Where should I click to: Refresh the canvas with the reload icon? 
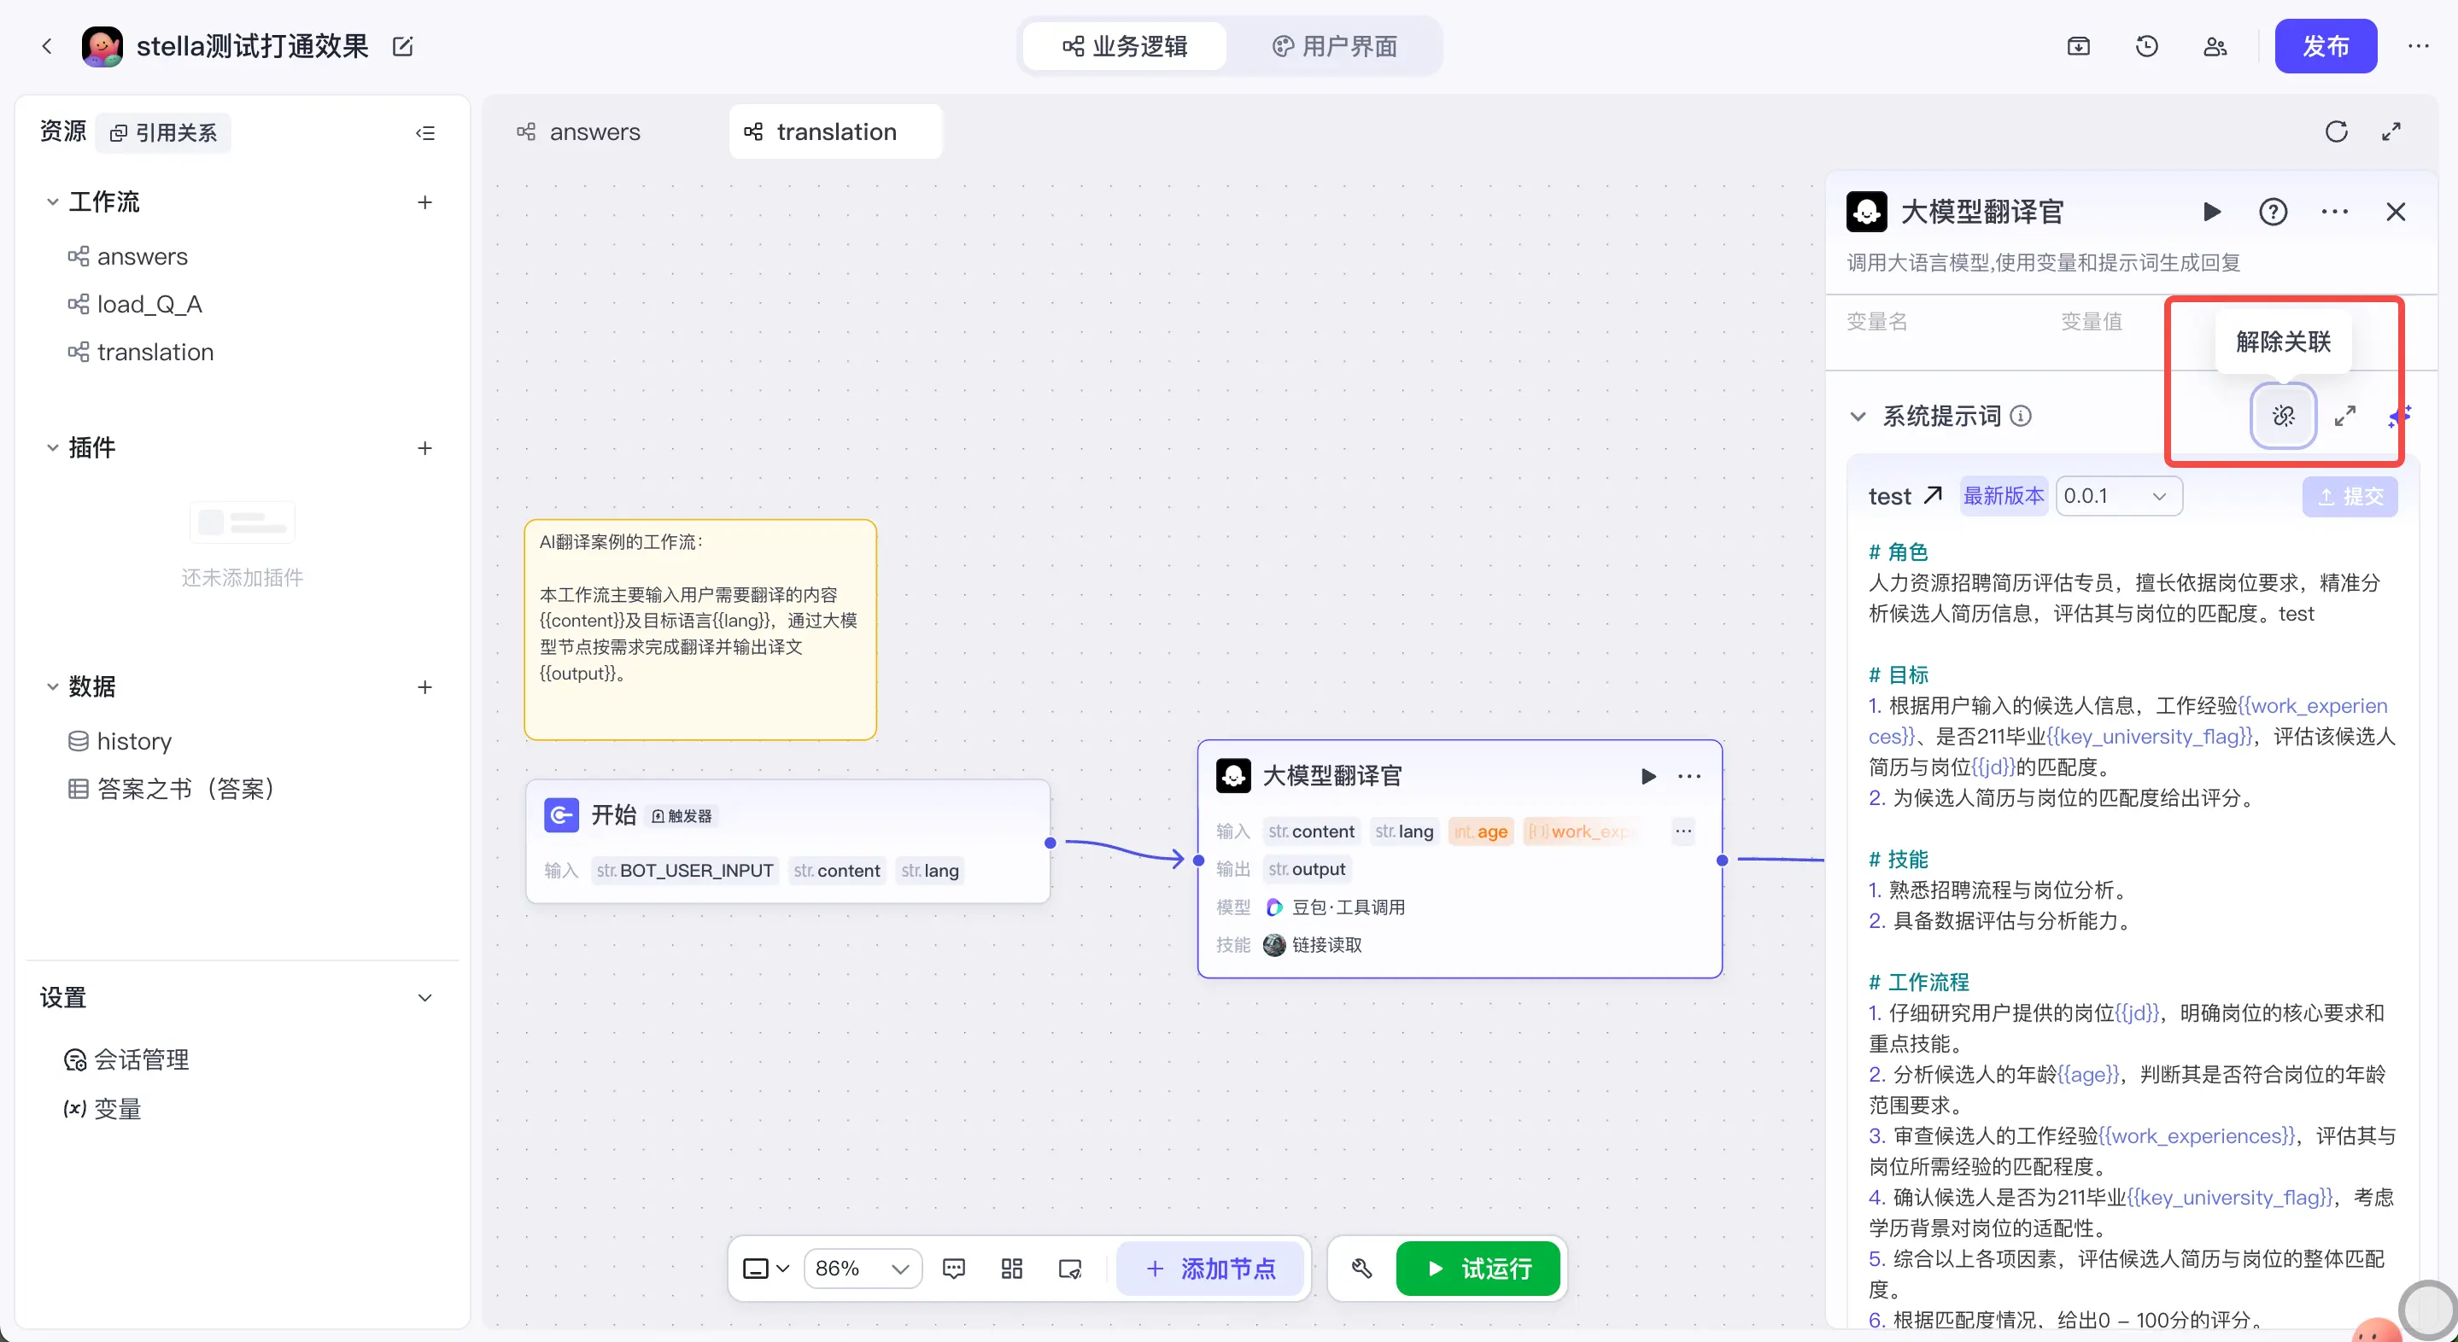click(x=2336, y=131)
